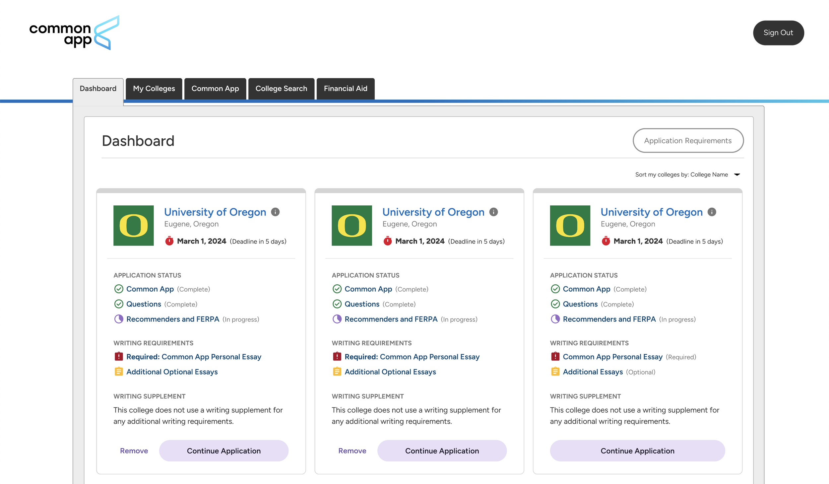Click the green check icon beside Questions, last card
The width and height of the screenshot is (829, 484).
(555, 304)
